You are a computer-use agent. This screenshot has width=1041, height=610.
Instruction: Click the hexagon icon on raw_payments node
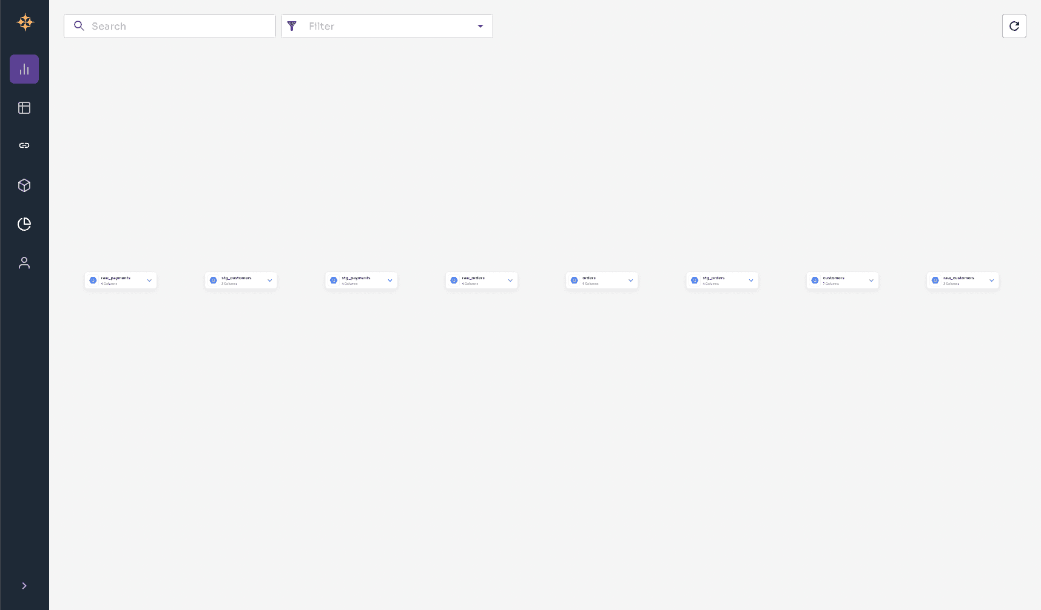(93, 280)
